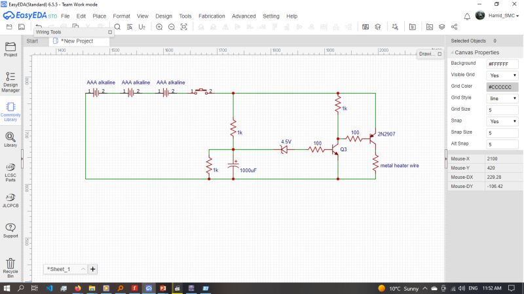Open the Advanced menu
Viewport: 524px width, 294px height.
click(244, 16)
